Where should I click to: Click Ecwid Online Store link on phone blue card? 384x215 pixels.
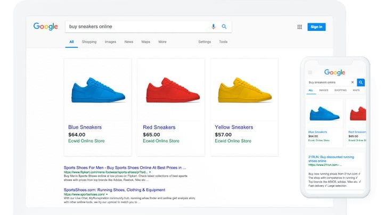318,140
